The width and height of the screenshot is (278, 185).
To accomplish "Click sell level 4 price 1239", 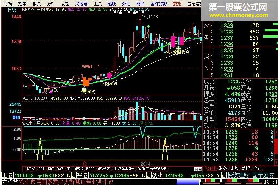I will point(227,25).
